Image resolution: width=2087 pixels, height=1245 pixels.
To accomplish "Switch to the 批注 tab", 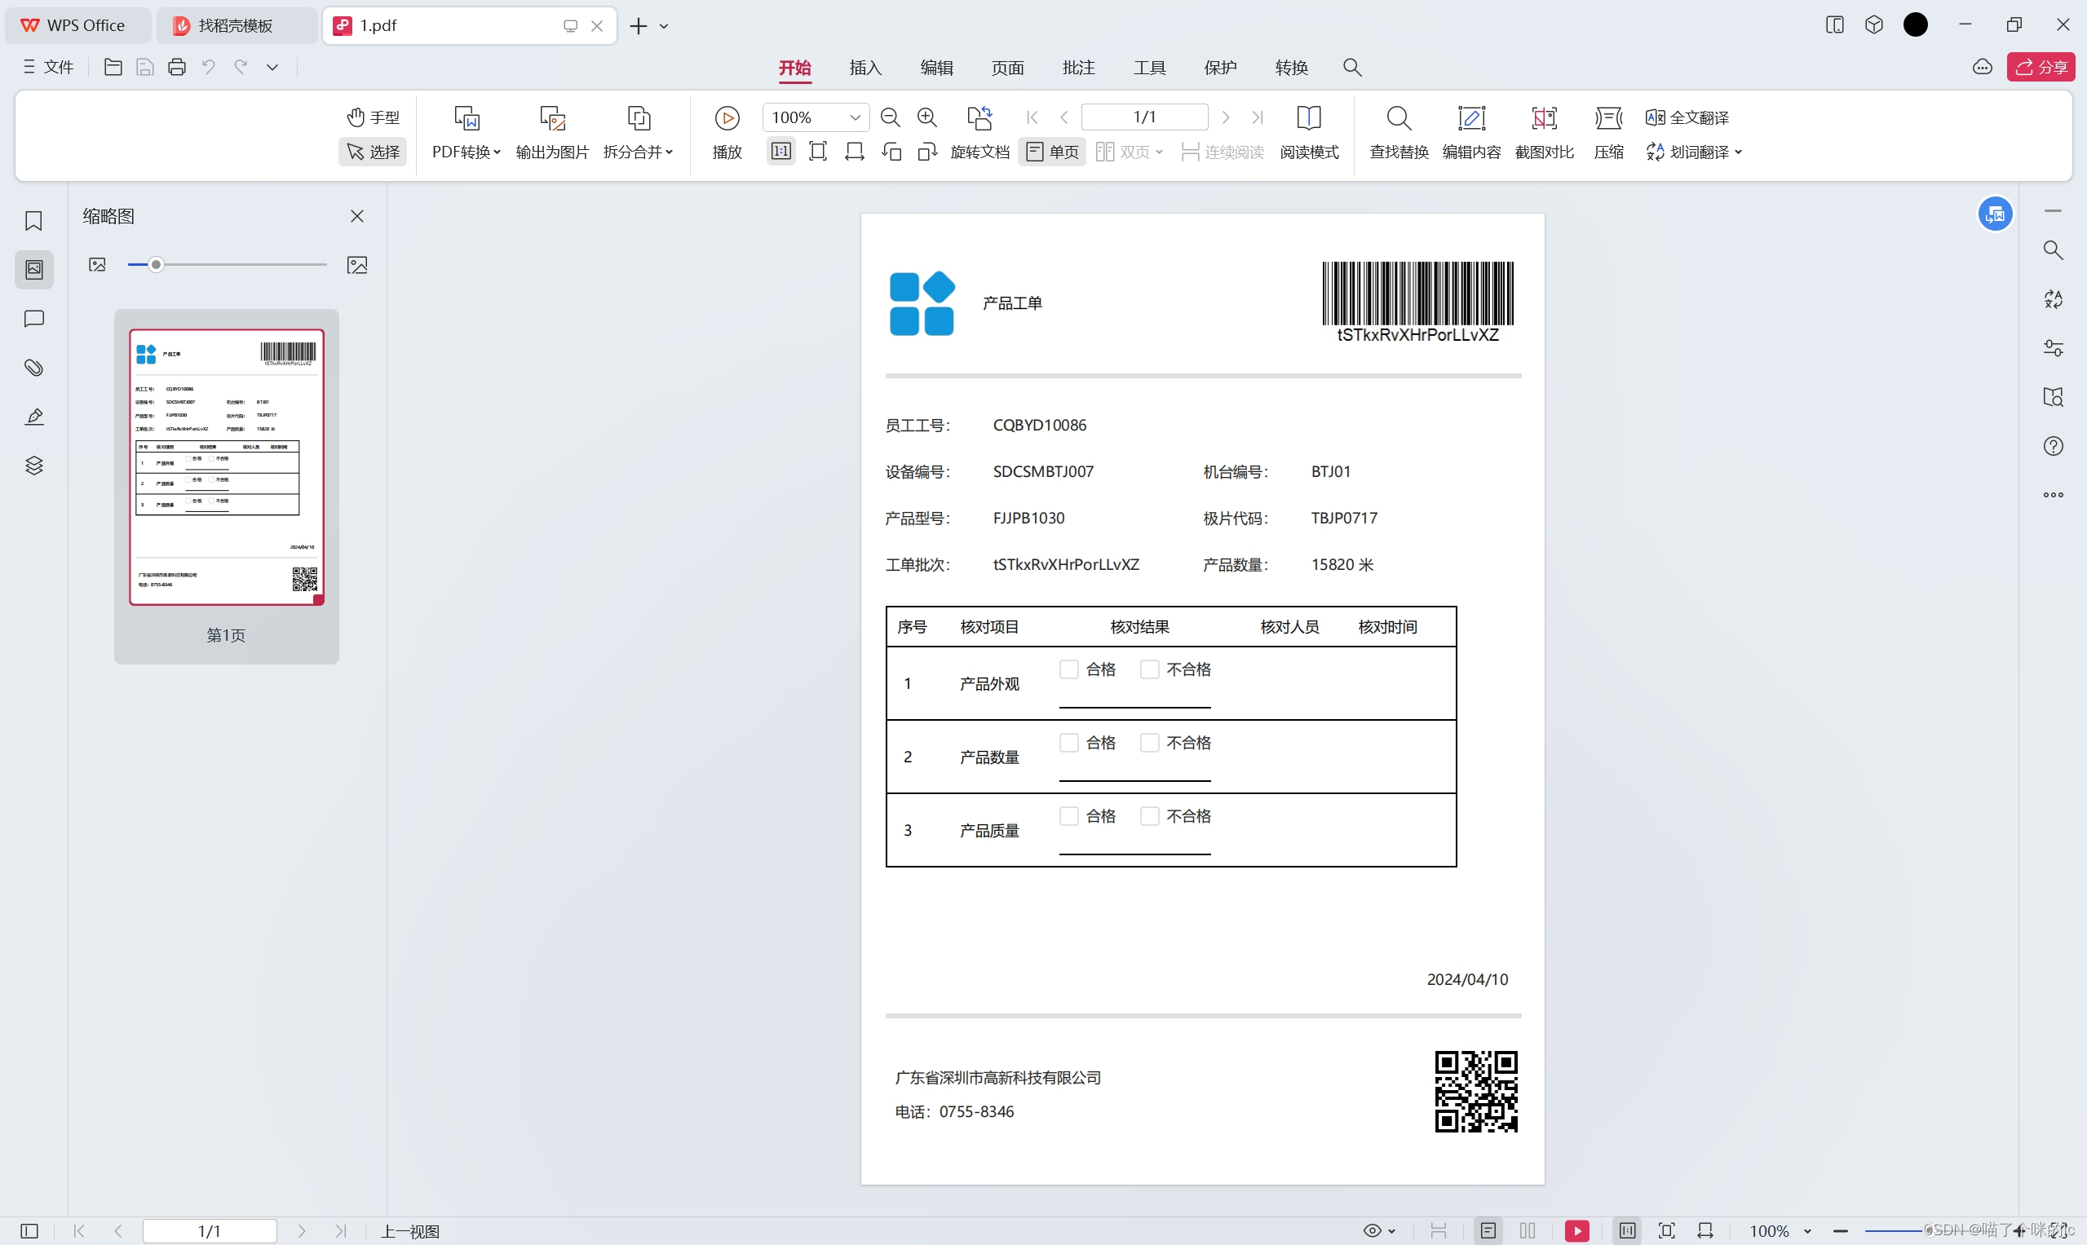I will coord(1078,68).
